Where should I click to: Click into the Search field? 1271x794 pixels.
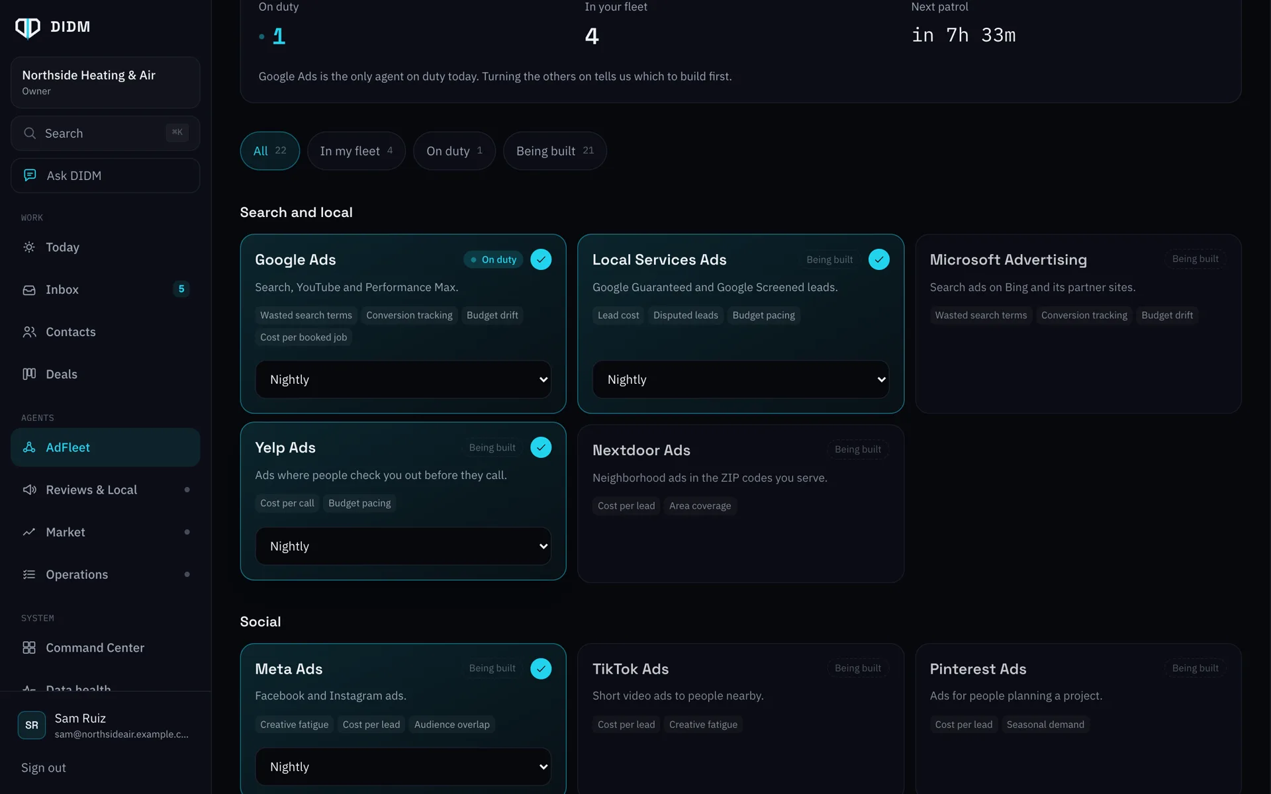coord(105,133)
